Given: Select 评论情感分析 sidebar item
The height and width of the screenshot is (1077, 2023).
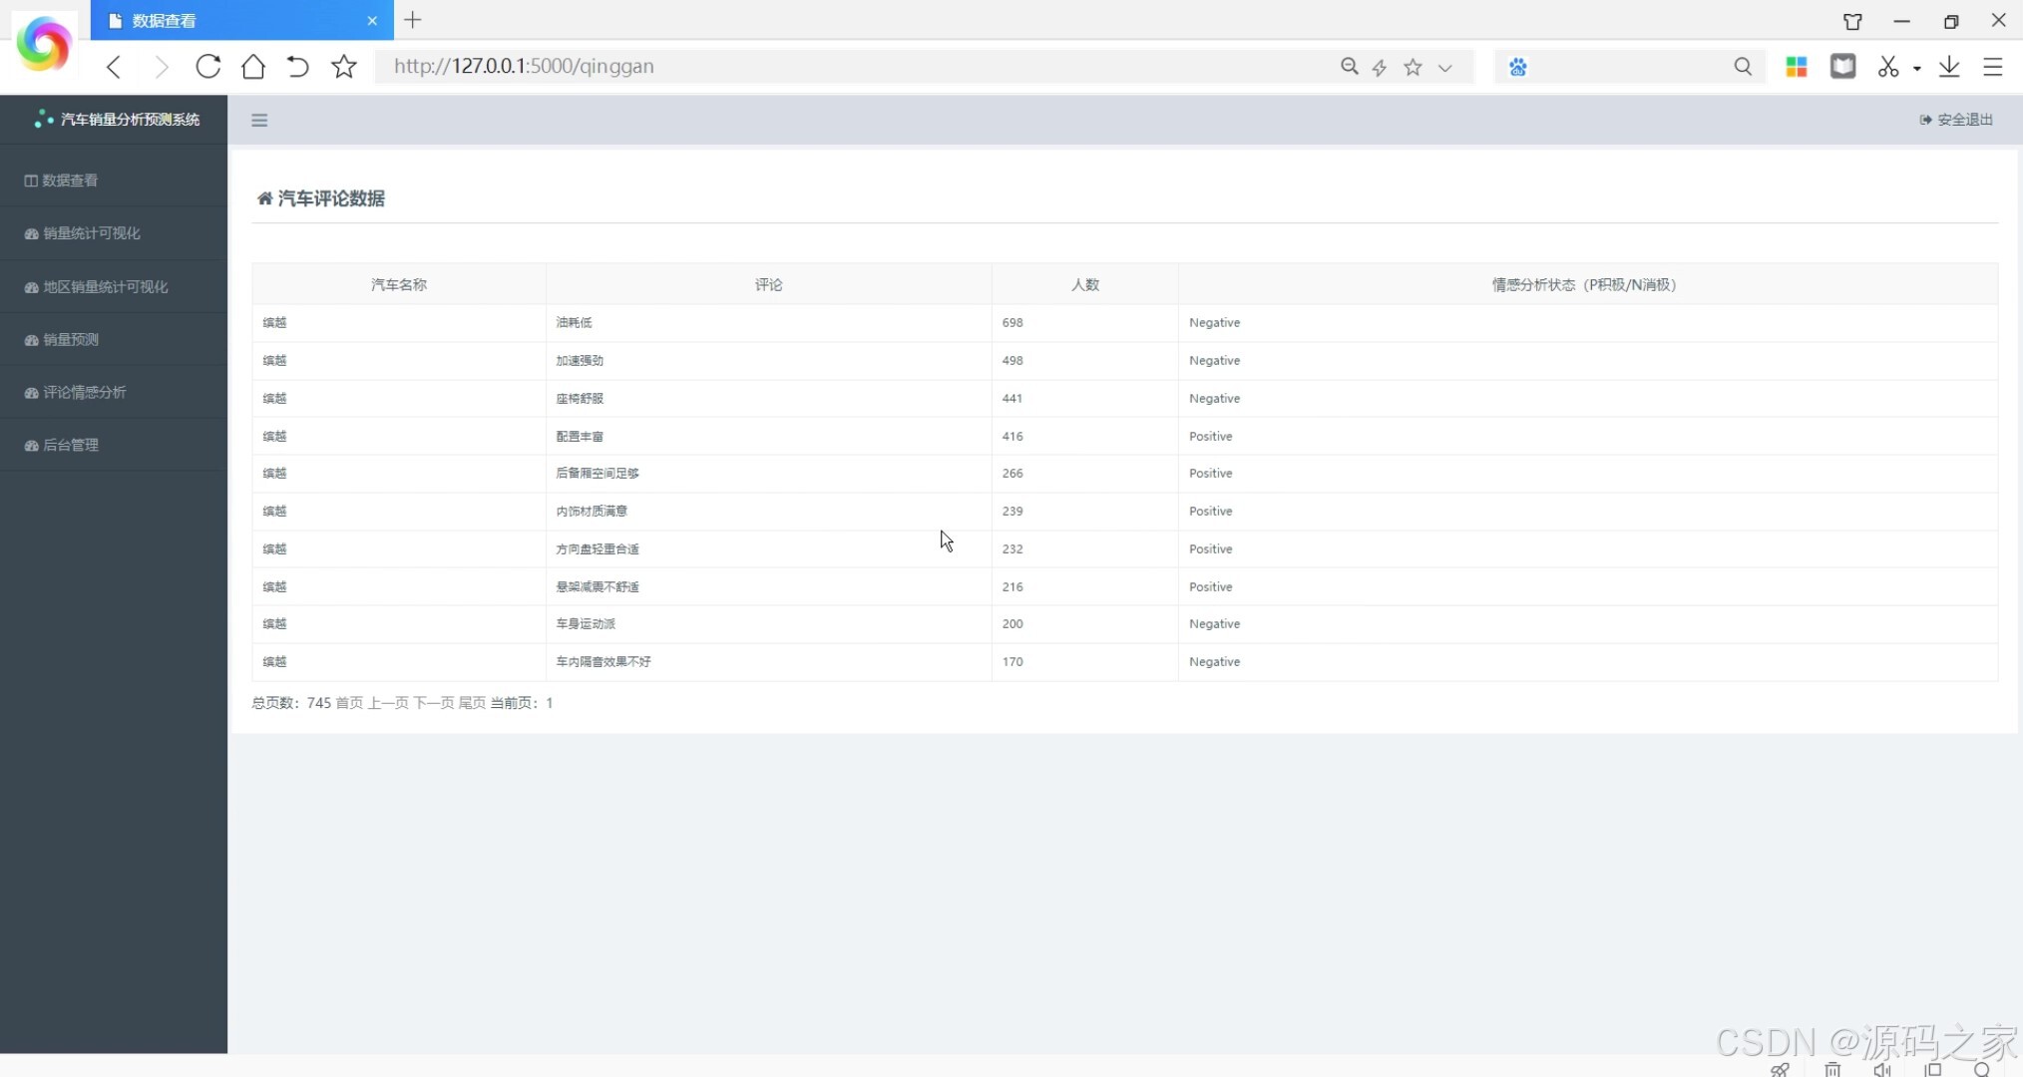Looking at the screenshot, I should [x=84, y=392].
